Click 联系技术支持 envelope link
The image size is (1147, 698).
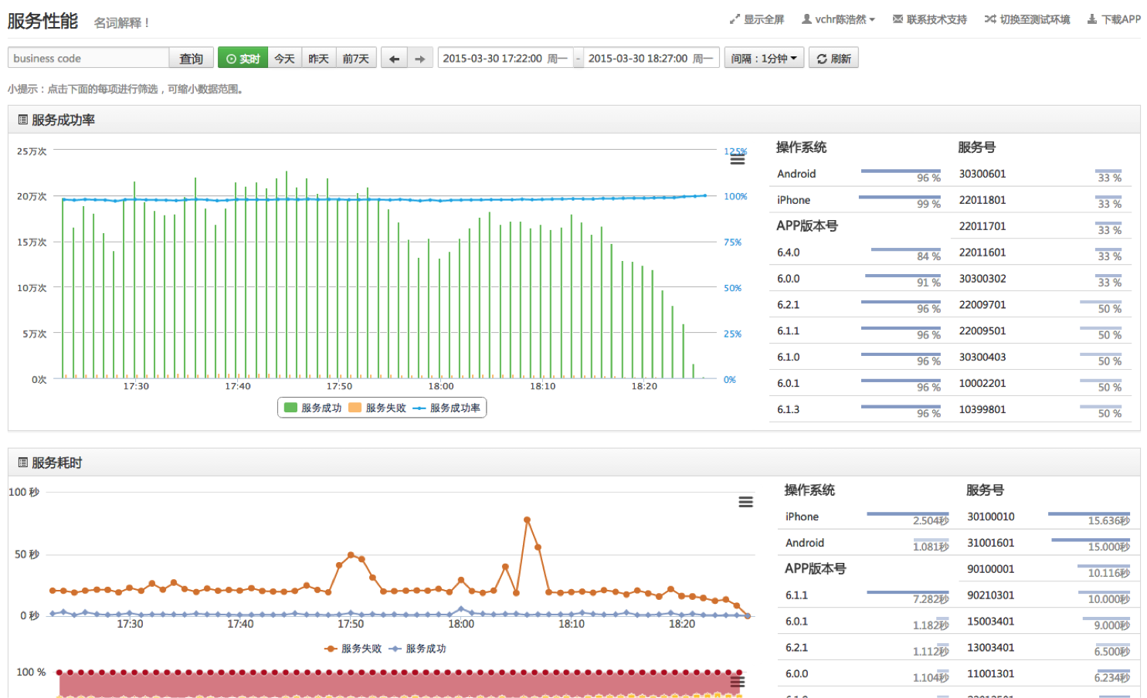[929, 19]
